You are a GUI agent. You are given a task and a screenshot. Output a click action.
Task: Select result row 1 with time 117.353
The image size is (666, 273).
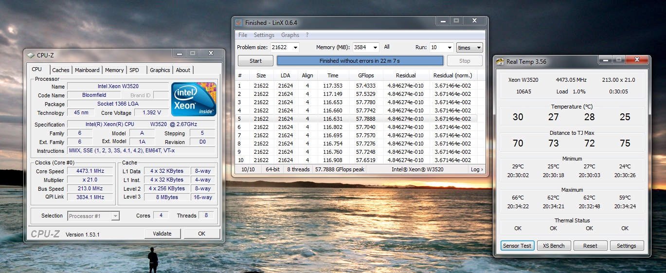356,86
